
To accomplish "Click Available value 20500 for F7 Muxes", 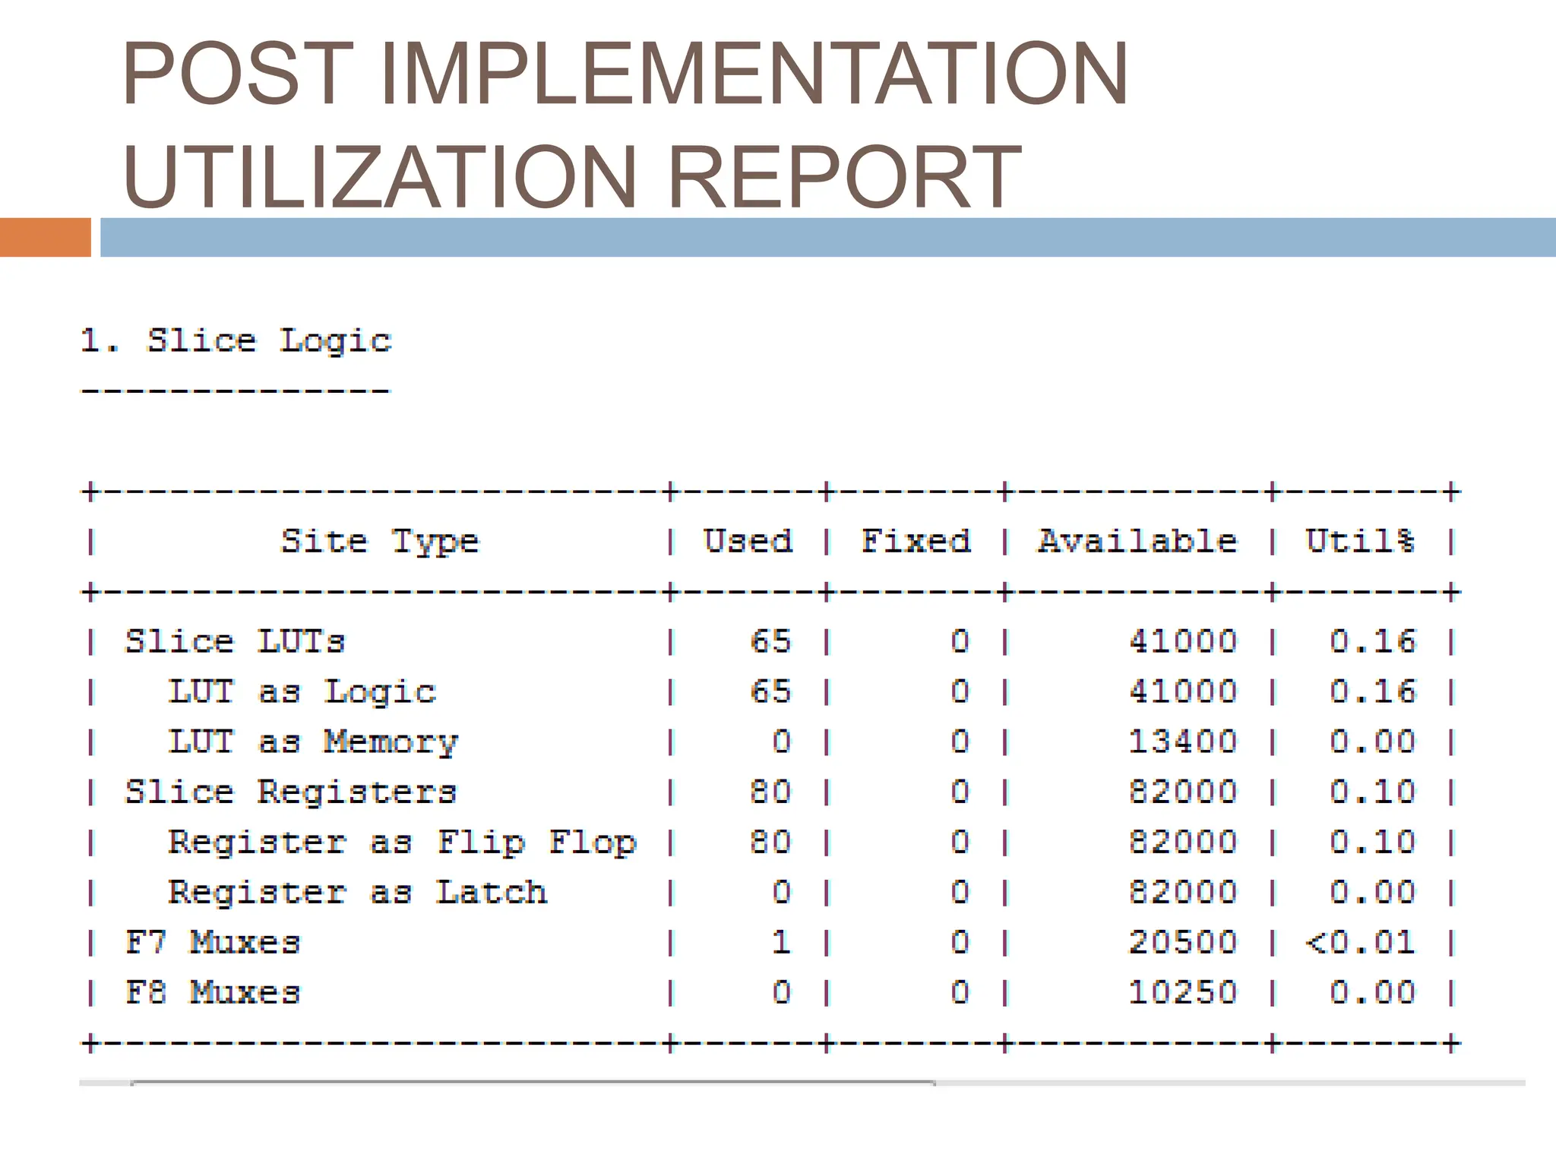I will (1183, 943).
